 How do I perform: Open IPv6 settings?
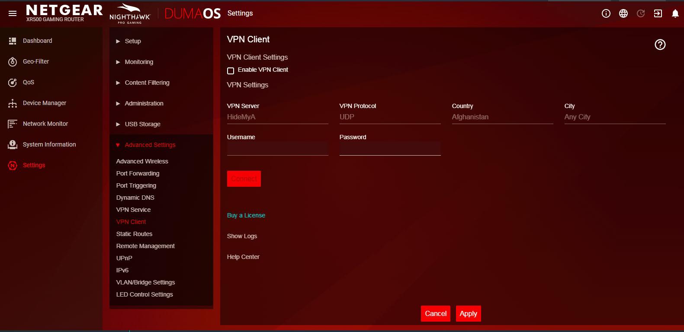pos(122,270)
